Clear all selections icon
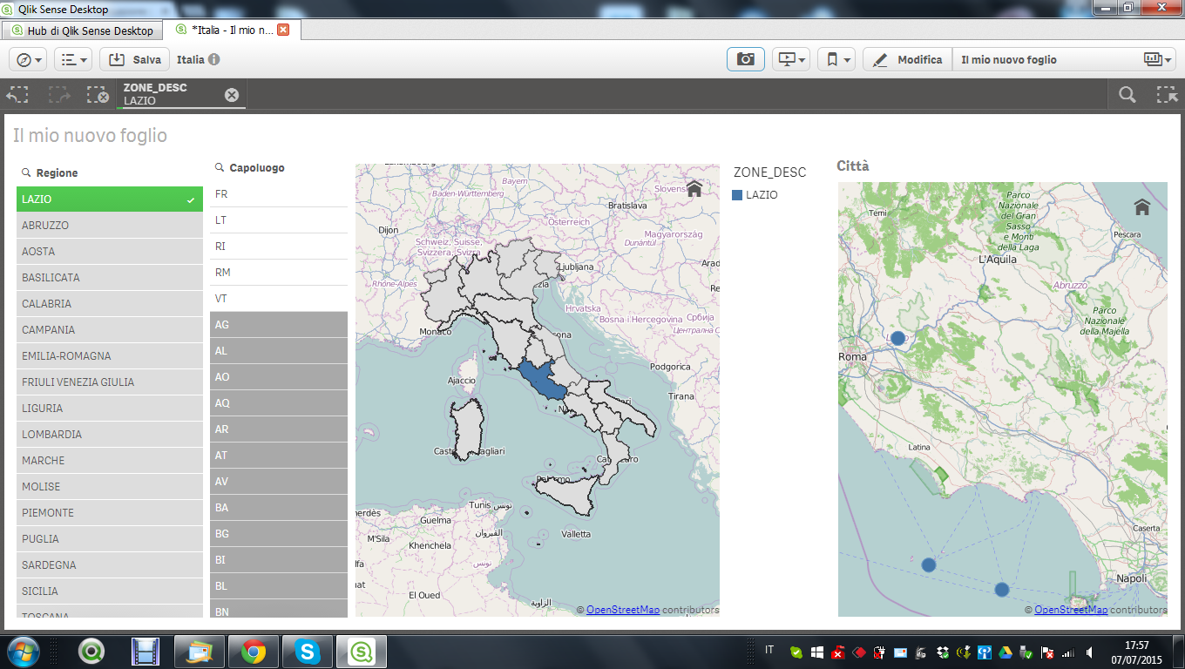The height and width of the screenshot is (669, 1185). 98,95
